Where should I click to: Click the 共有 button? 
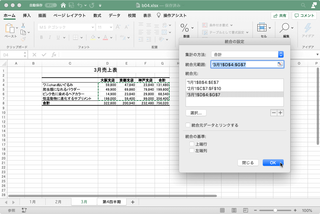click(280, 16)
